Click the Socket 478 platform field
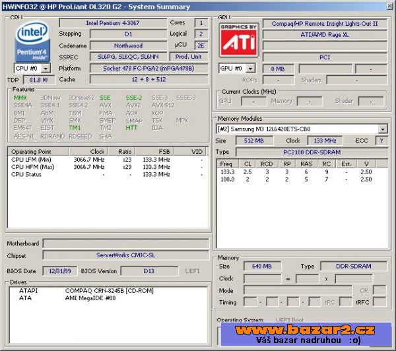Viewport: 396px width, 351px height. pos(148,69)
